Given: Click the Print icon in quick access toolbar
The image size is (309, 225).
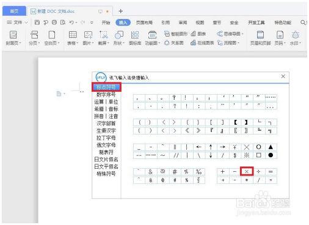Looking at the screenshot, I should coord(54,22).
